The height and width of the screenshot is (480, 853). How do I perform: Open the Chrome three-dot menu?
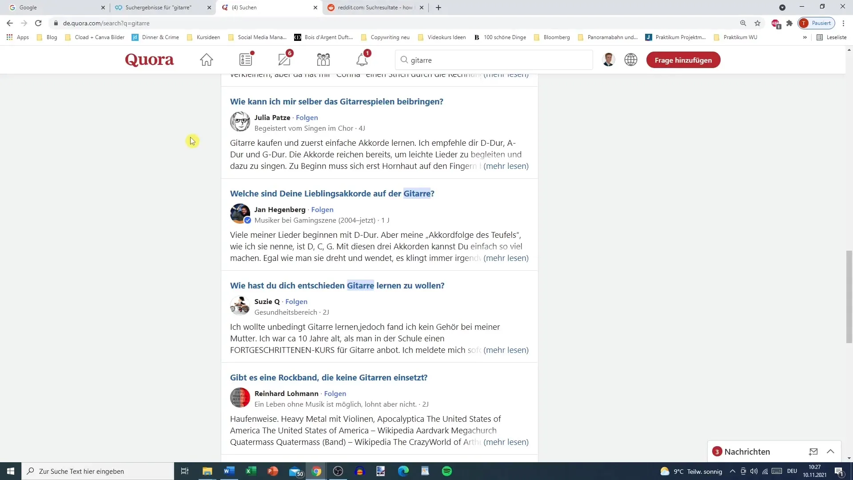coord(844,23)
